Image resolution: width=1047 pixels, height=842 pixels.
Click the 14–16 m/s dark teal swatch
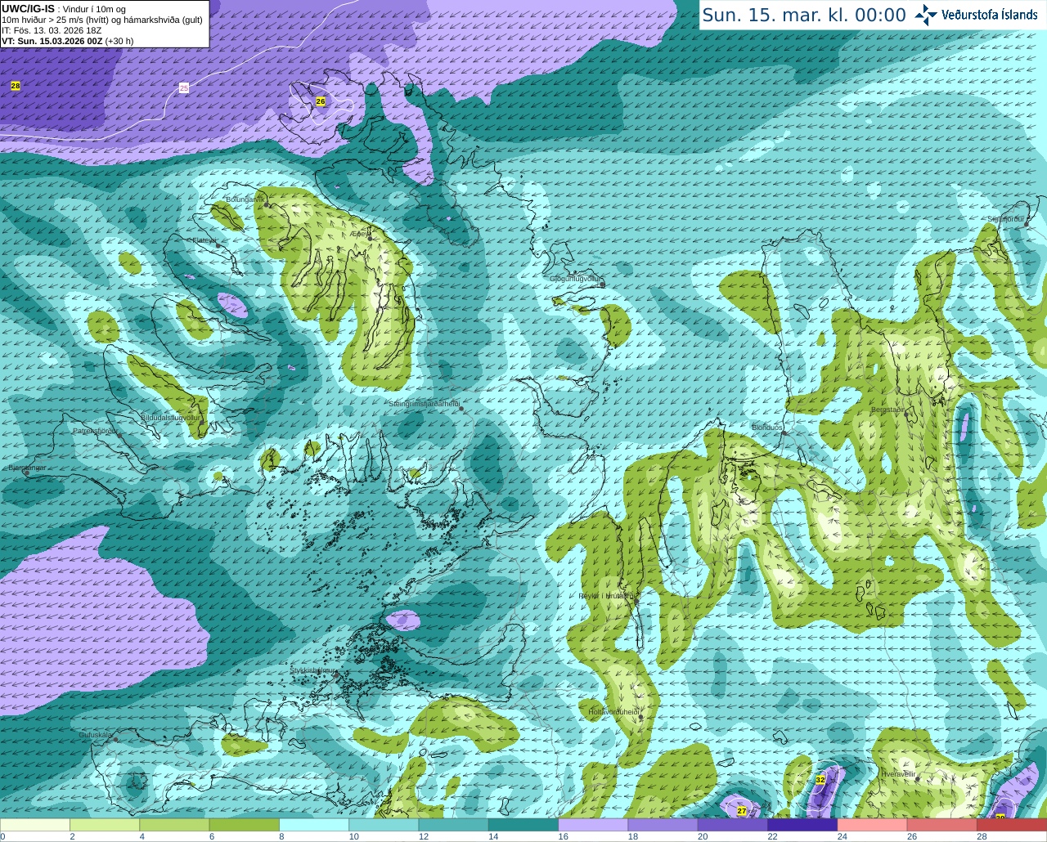tap(523, 825)
